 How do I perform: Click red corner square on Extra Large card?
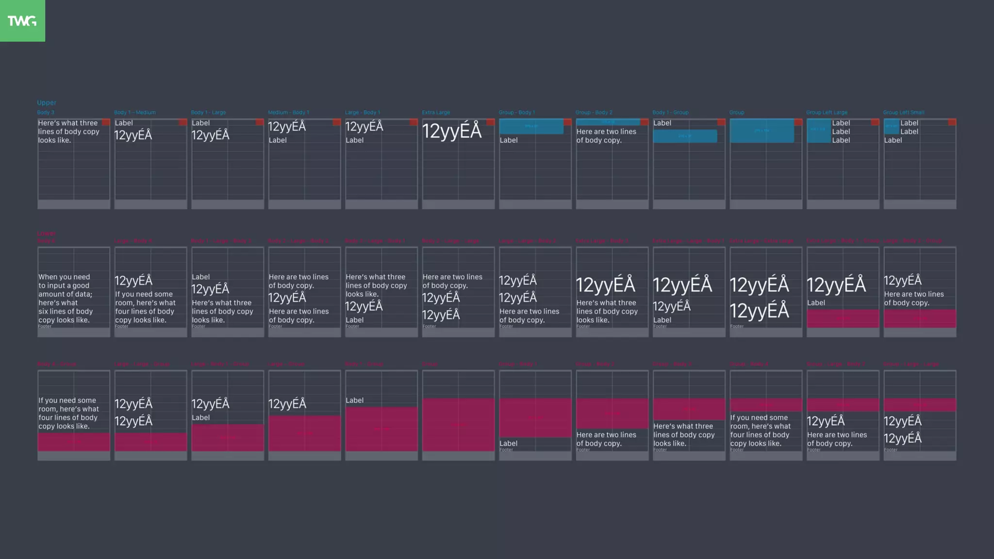point(490,122)
